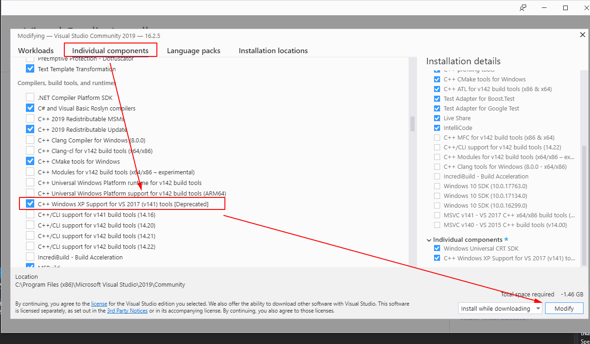Uncheck Windows Universal CRT SDK

[x=437, y=248]
